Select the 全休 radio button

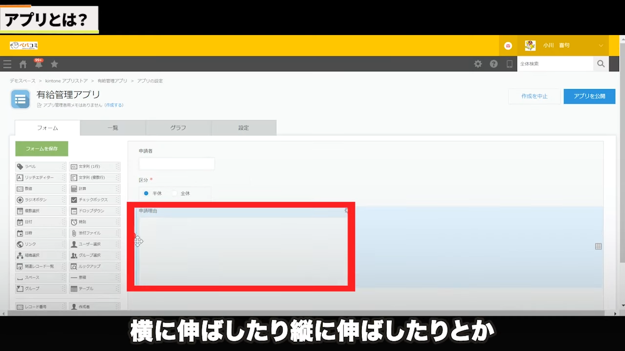pos(174,194)
